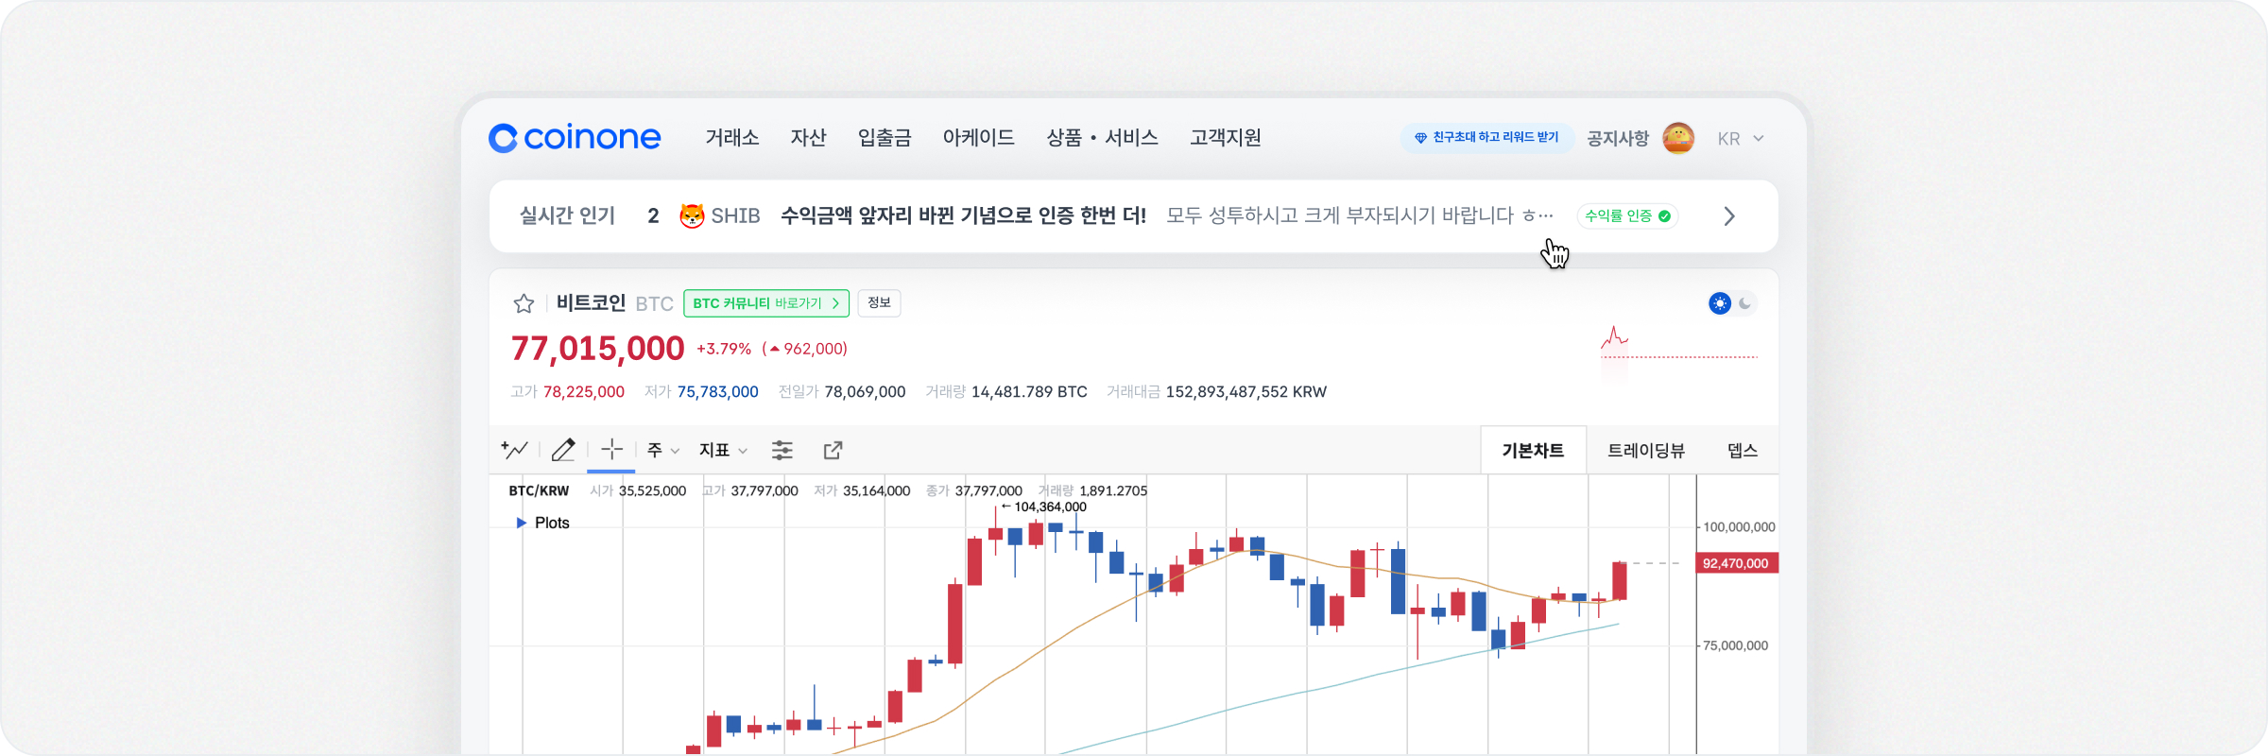
Task: Open the 자산 menu
Action: point(808,138)
